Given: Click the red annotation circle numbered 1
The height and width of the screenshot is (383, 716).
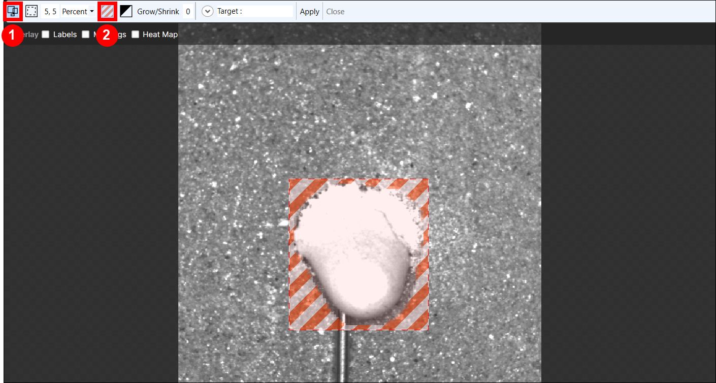Looking at the screenshot, I should tap(13, 37).
